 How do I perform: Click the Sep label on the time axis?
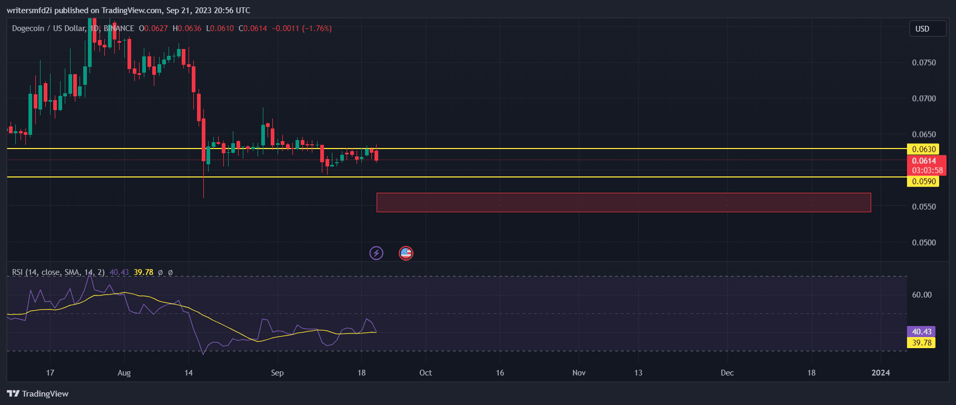pos(277,373)
